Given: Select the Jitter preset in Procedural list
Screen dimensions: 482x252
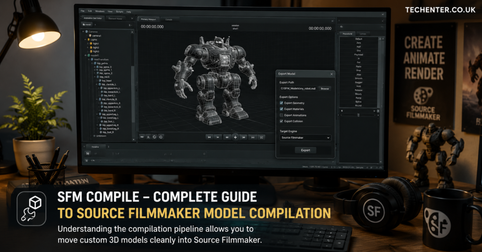Looking at the screenshot, I should click(359, 75).
